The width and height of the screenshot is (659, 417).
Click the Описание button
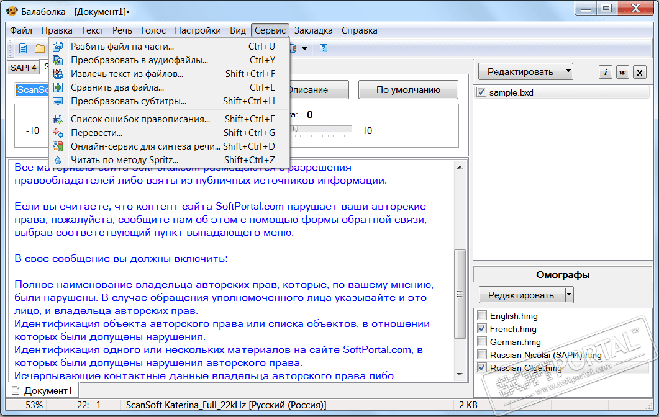click(x=319, y=90)
